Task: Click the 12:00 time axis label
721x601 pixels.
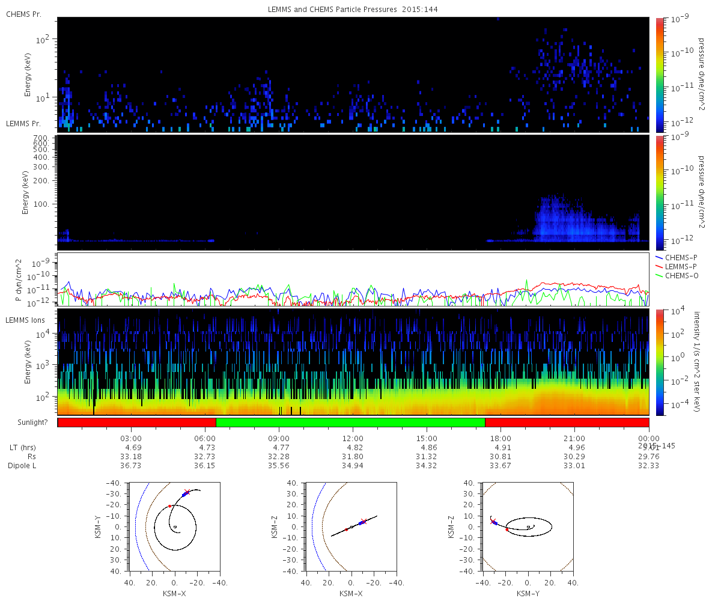Action: tap(353, 438)
